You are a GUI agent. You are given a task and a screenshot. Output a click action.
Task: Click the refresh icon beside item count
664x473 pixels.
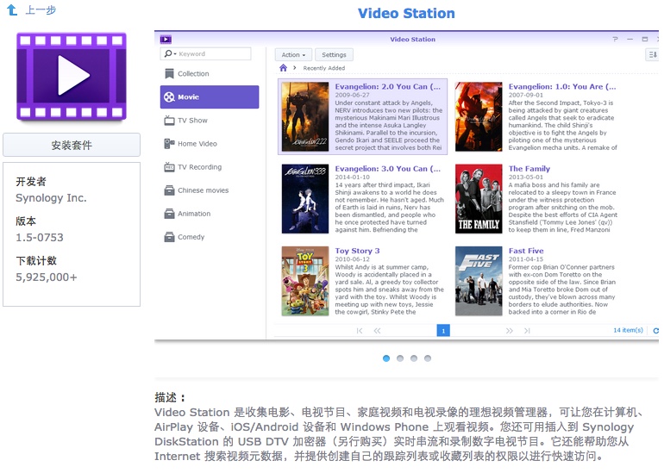pos(655,331)
